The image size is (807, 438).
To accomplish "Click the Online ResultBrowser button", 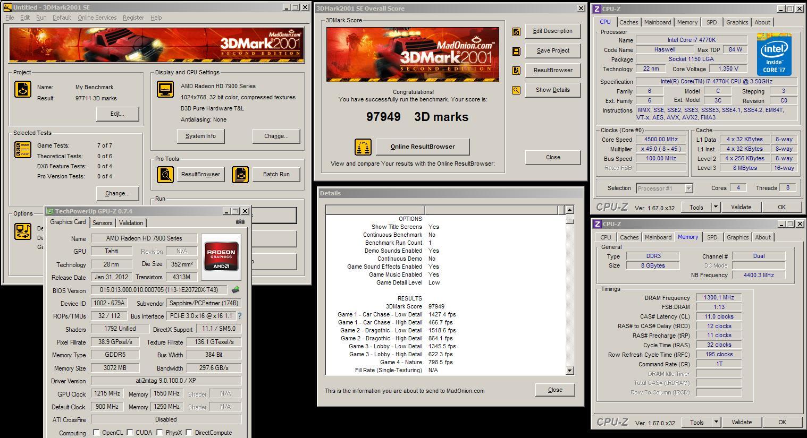I will [423, 147].
